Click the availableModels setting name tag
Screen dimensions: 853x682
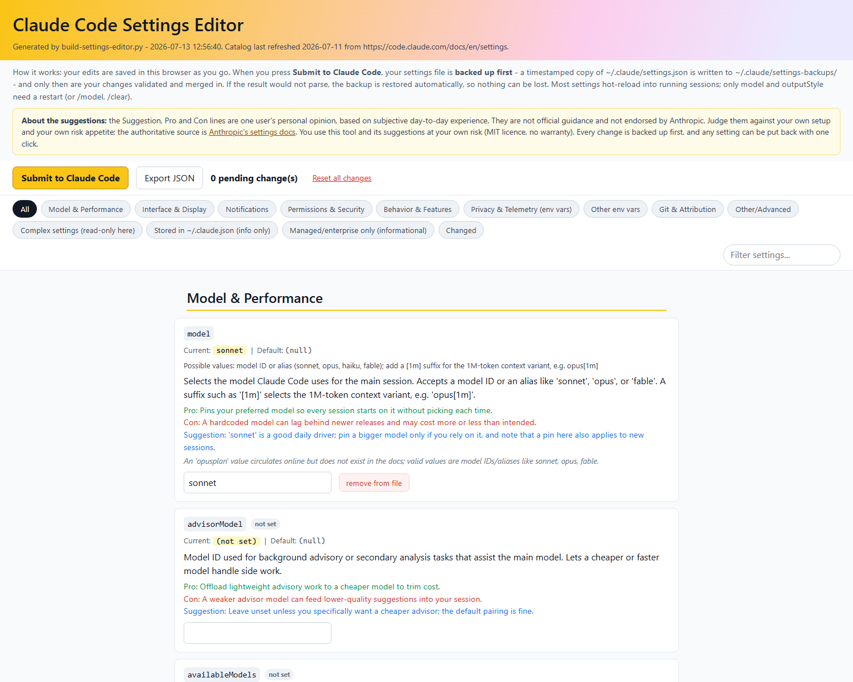[x=222, y=675]
